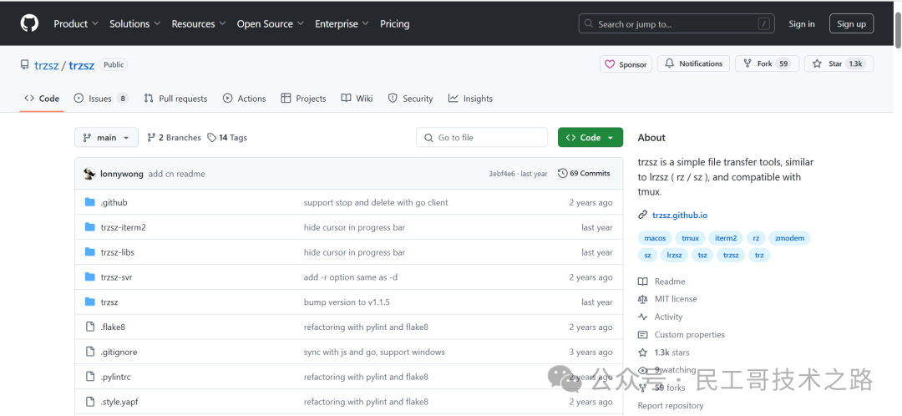Open the trzsz-iterm2 folder
Screen dimensions: 902x416
[123, 227]
